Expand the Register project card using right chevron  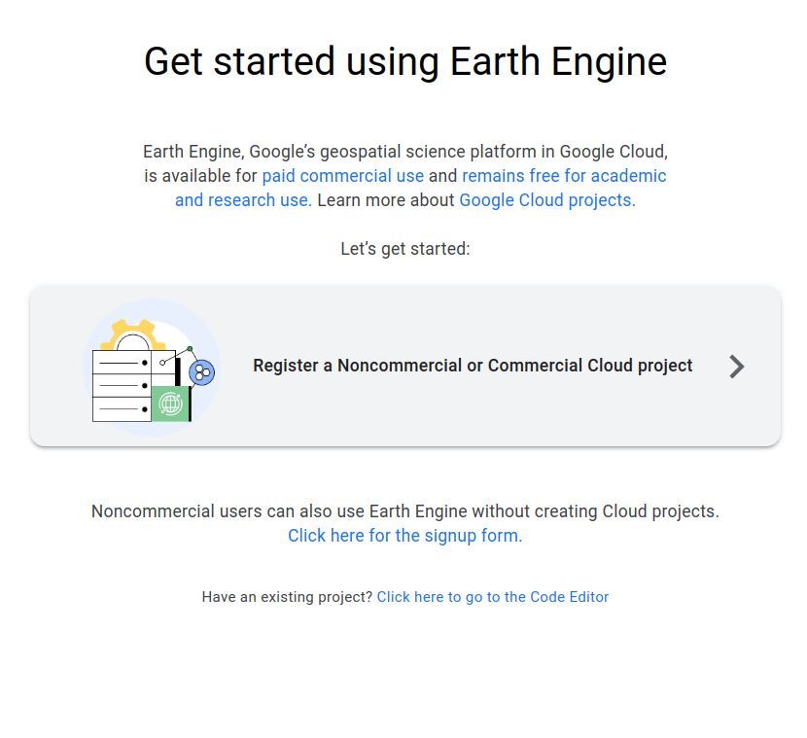[x=737, y=367]
